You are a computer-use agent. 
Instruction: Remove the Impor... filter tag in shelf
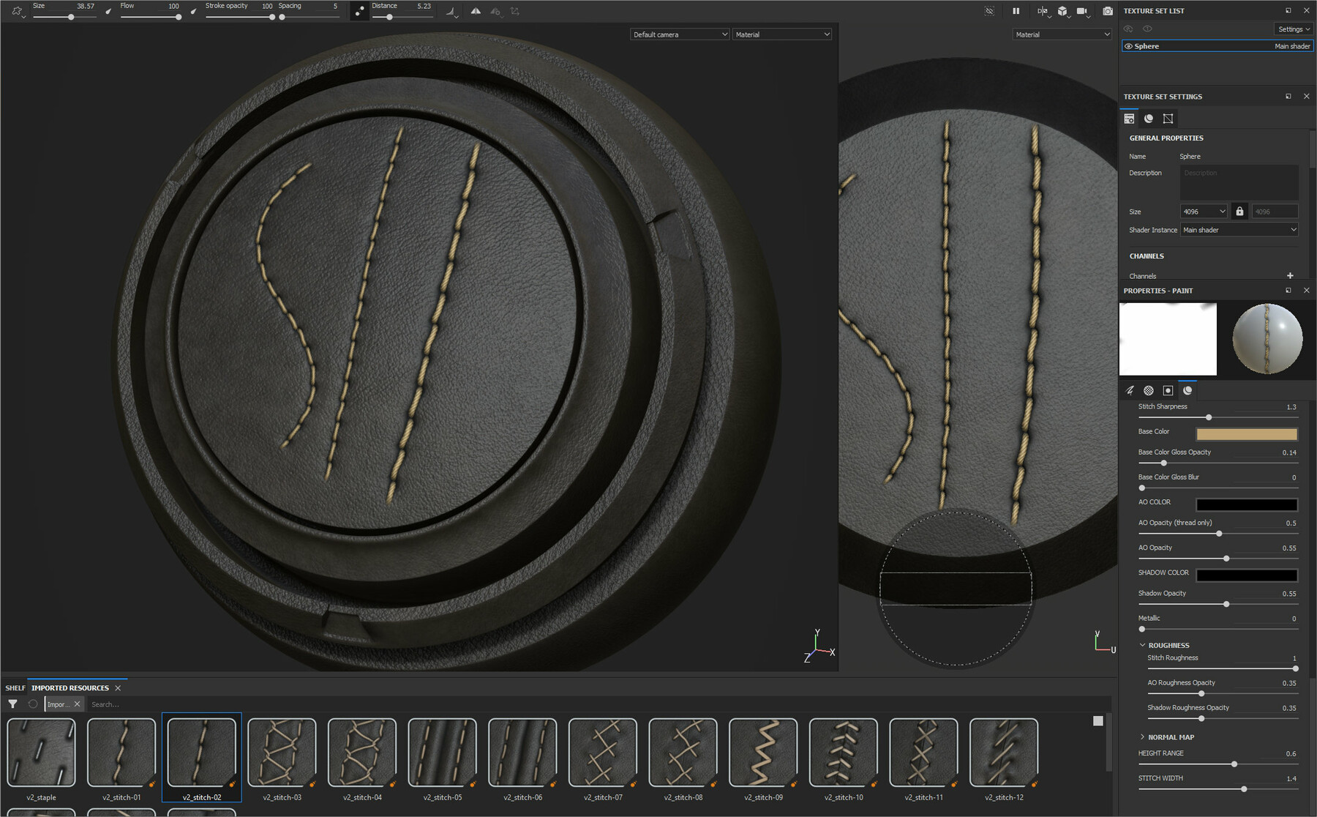pos(77,704)
